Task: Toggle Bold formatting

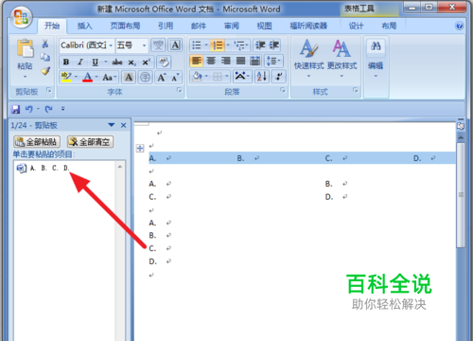Action: [x=66, y=62]
